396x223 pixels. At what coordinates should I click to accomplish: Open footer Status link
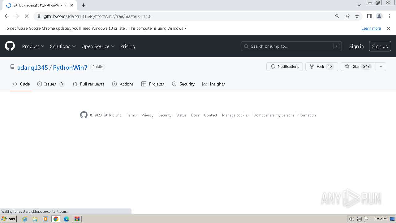pos(181,115)
